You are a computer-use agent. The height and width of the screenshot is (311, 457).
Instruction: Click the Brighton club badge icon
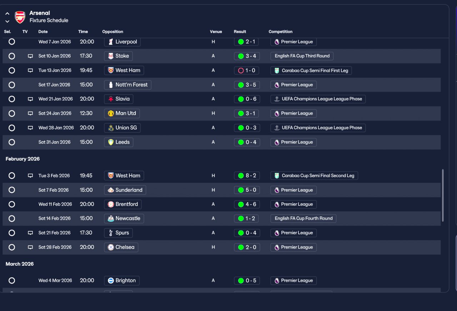(x=111, y=281)
